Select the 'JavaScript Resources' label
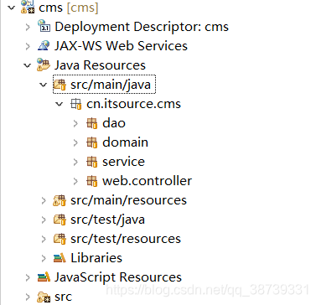This screenshot has width=316, height=305. coord(118,277)
